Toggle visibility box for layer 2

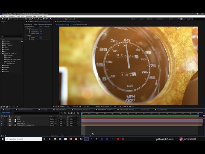[x=1, y=120]
